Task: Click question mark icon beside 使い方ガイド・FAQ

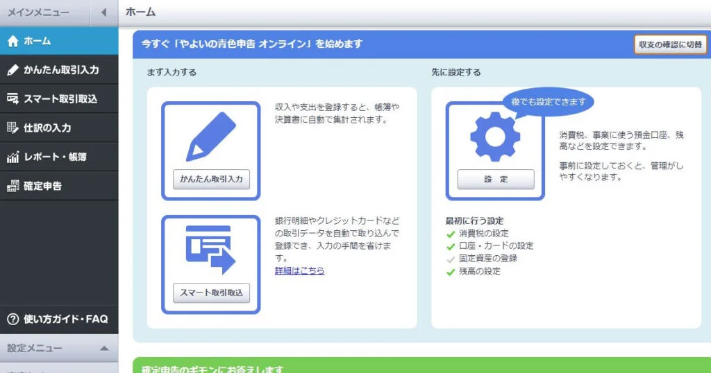Action: pos(12,319)
